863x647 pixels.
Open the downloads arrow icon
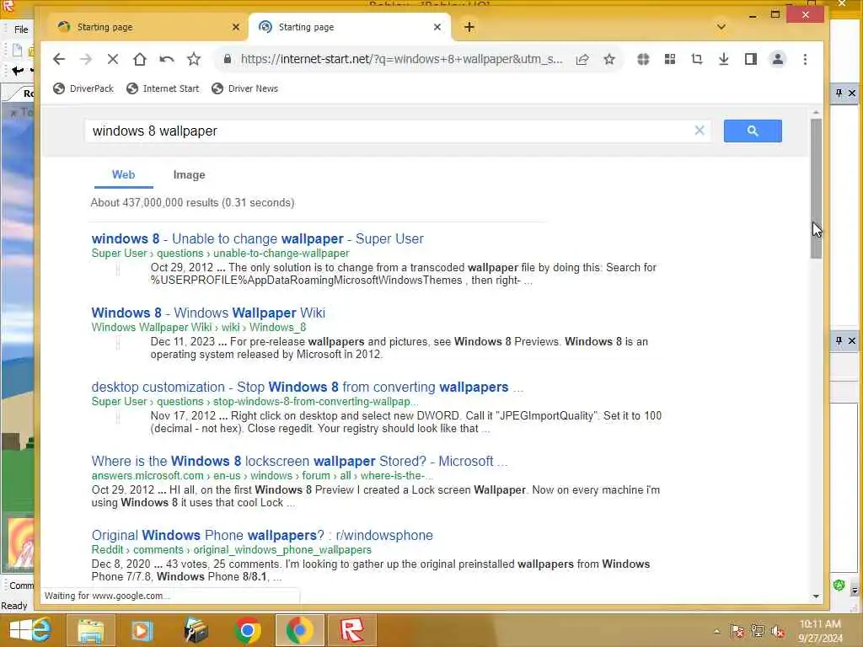tap(724, 59)
